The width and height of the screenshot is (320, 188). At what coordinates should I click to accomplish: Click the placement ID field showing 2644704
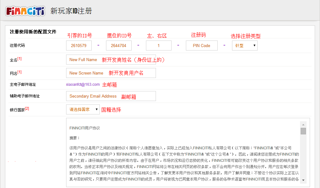click(119, 46)
